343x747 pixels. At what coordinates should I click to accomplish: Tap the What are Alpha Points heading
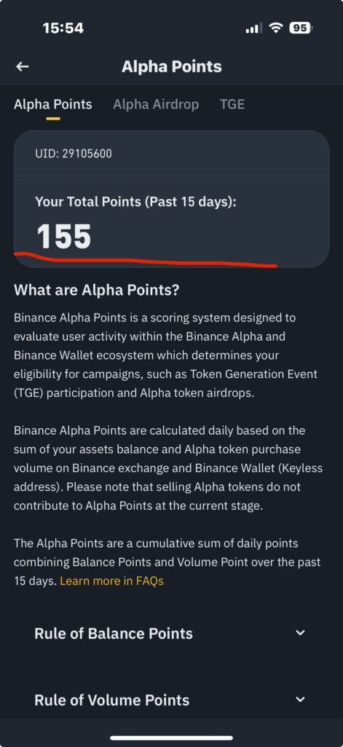97,290
